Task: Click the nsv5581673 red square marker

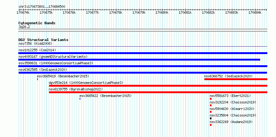Action: click(211, 99)
